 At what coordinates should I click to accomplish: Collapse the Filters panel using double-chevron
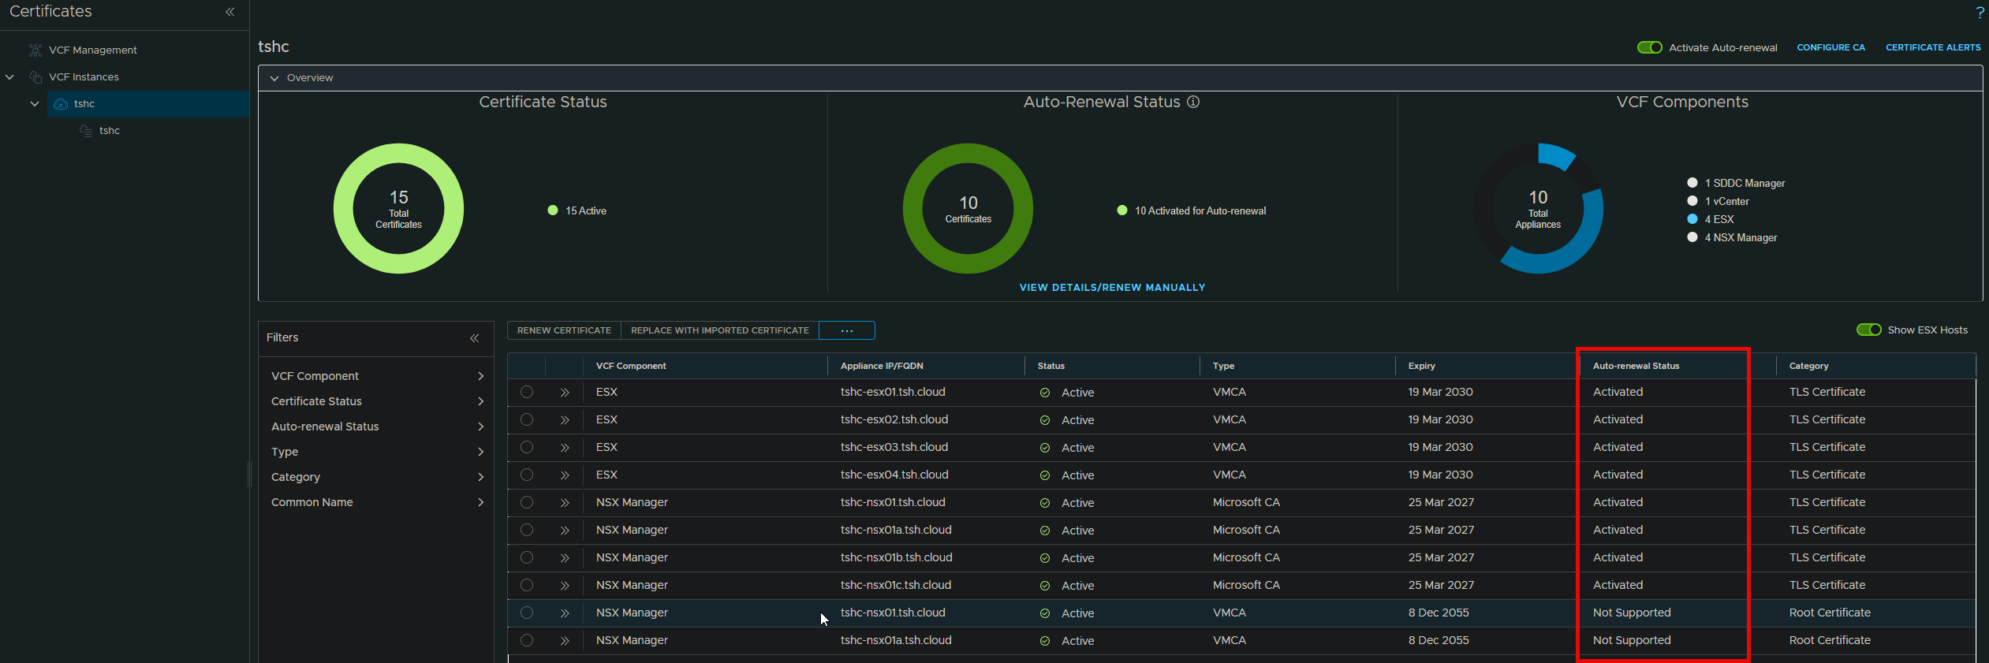click(475, 338)
